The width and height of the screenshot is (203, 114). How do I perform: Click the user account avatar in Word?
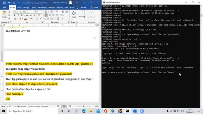click(x=70, y=3)
